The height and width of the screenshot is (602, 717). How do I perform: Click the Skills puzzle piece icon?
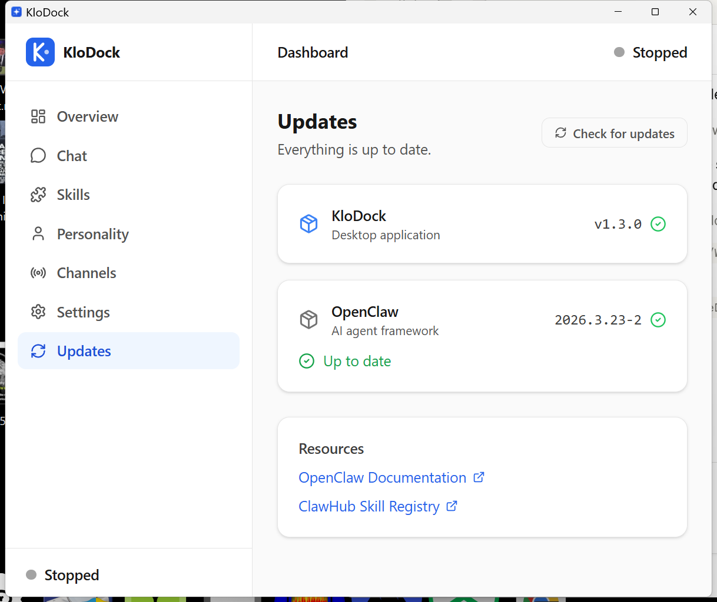pyautogui.click(x=38, y=195)
